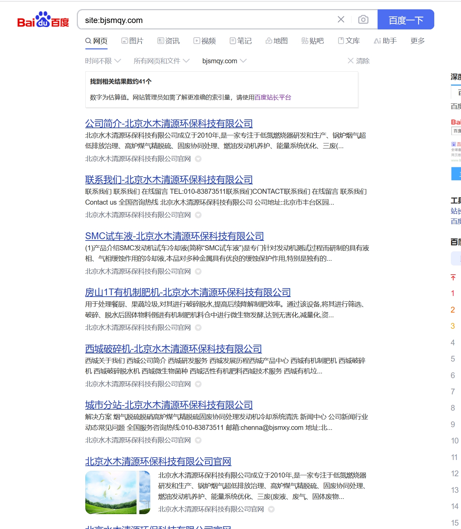Click the 笔记 notes icon
This screenshot has width=461, height=529.
point(232,41)
